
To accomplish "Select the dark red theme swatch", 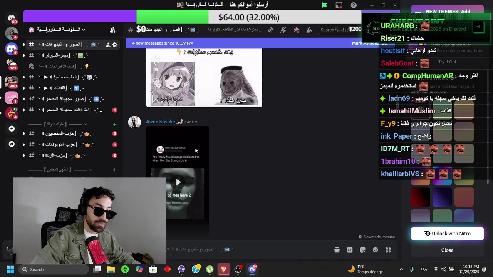I will pos(420,197).
